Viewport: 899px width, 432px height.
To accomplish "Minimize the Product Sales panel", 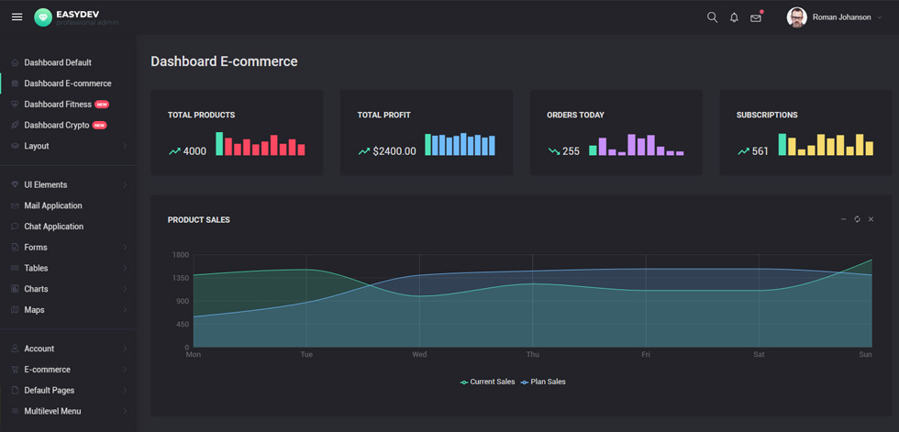I will tap(843, 219).
